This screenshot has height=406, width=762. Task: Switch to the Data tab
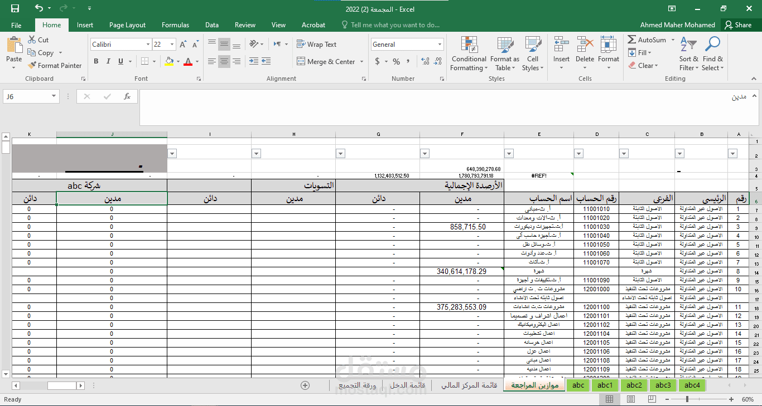pos(212,25)
